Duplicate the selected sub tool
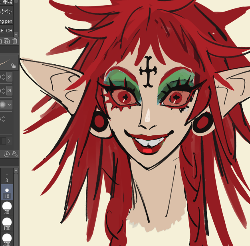250x246 pixels. (x=7, y=41)
